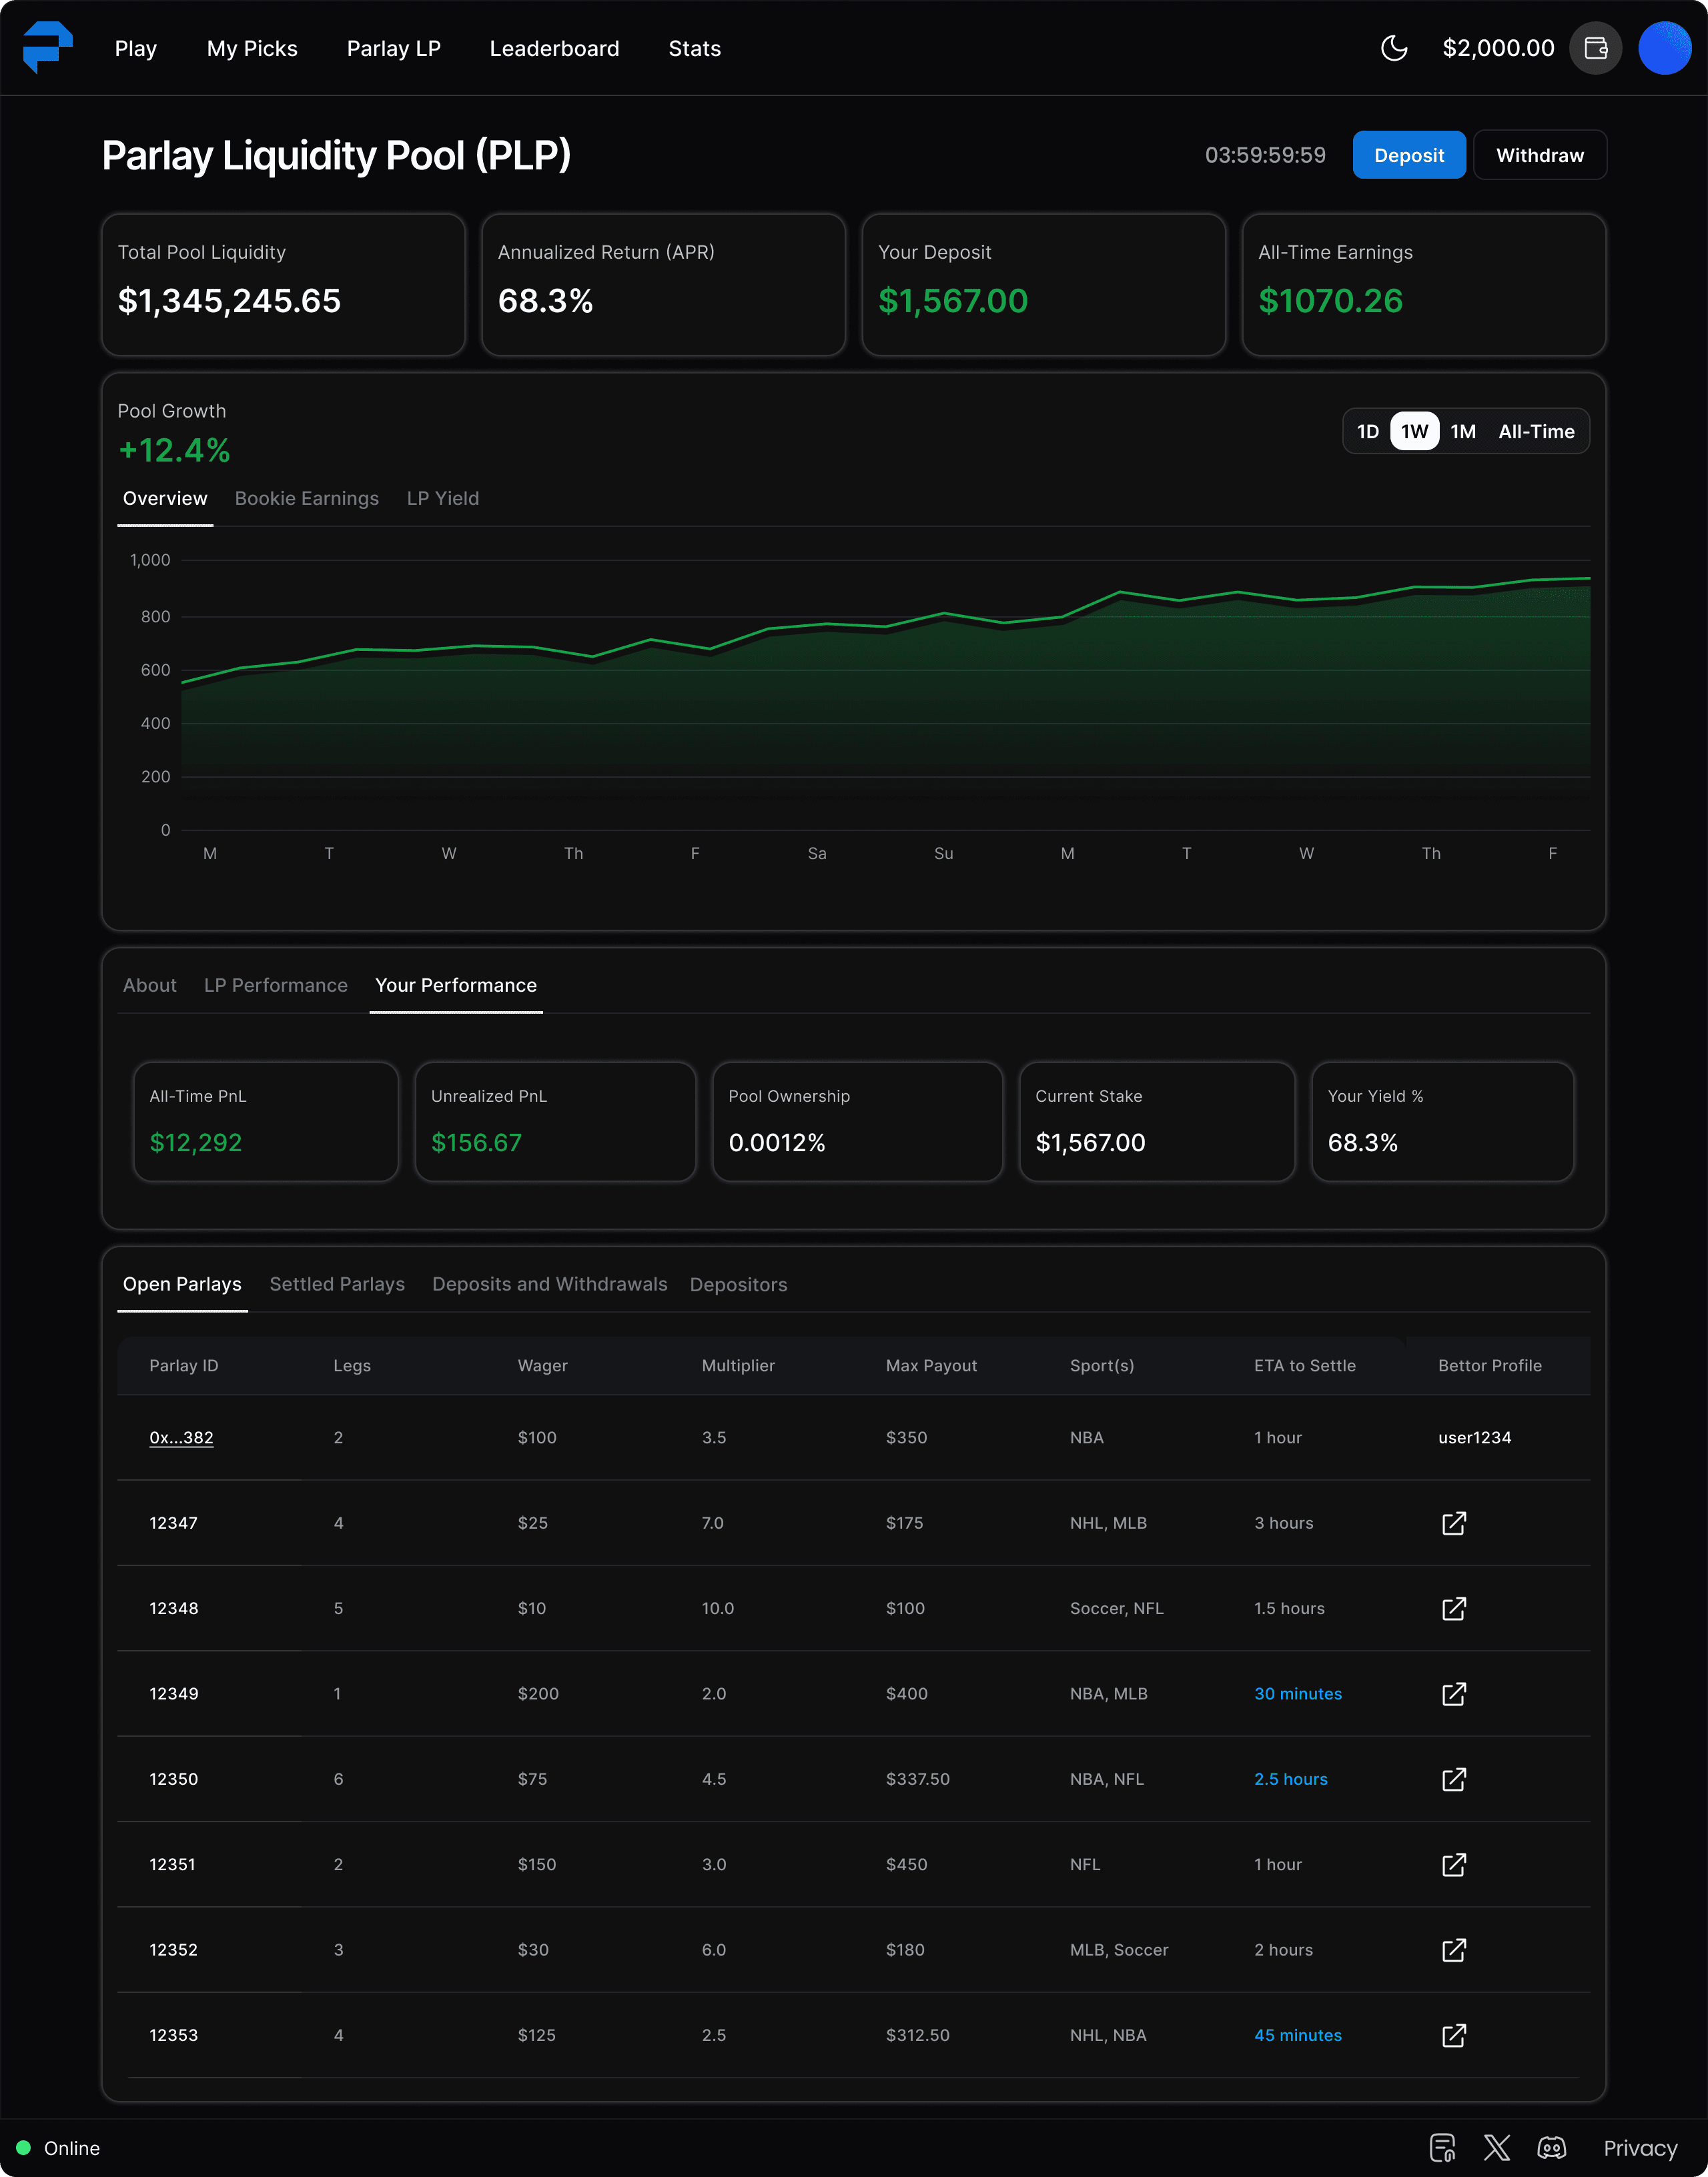Switch to Bookie Earnings chart tab
Image resolution: width=1708 pixels, height=2177 pixels.
(x=306, y=499)
